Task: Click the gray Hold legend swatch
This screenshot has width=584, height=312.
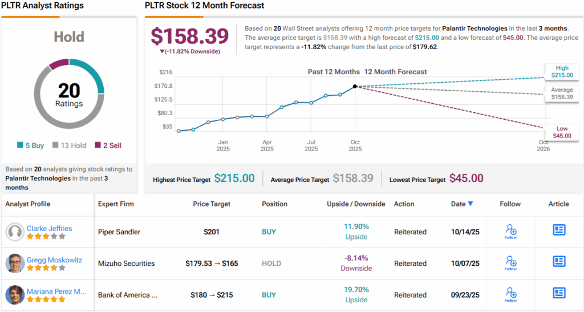Action: click(55, 145)
